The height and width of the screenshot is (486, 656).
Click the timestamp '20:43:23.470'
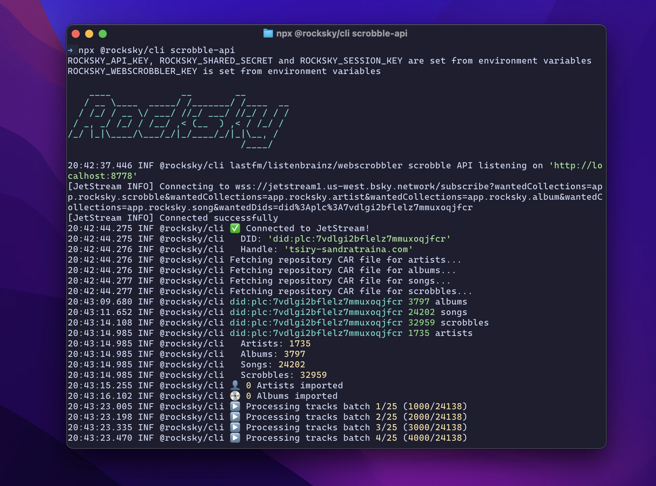[x=100, y=438]
